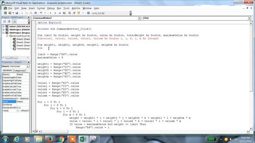Click the Cut toolbar icon

pyautogui.click(x=22, y=13)
